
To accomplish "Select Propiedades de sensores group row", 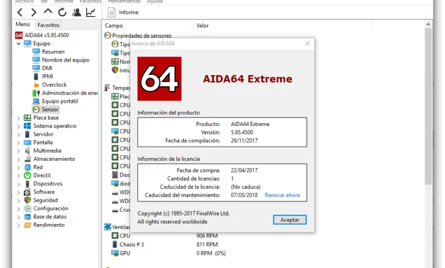I will 138,35.
